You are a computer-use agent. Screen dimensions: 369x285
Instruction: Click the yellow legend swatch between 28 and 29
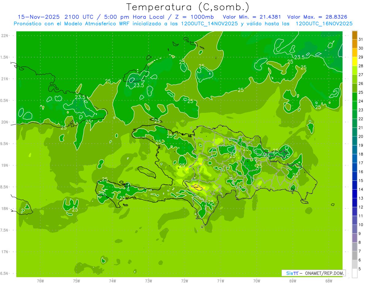click(x=355, y=61)
